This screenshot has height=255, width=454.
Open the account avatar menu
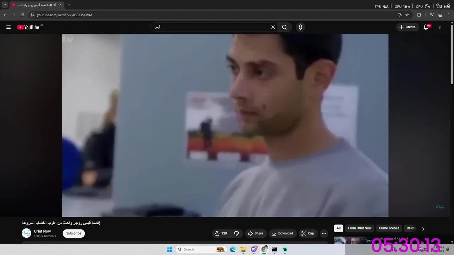tap(439, 27)
